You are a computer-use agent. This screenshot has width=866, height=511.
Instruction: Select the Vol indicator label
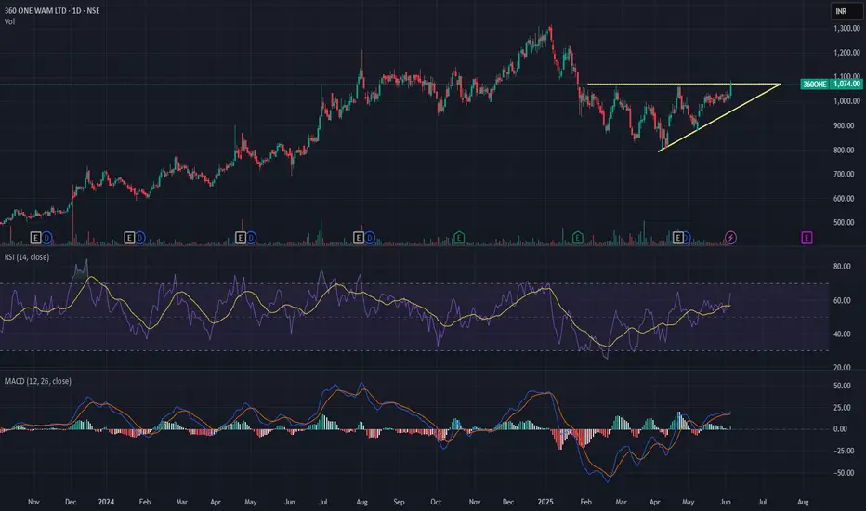9,21
